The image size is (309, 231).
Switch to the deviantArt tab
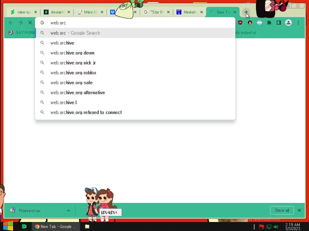click(56, 12)
